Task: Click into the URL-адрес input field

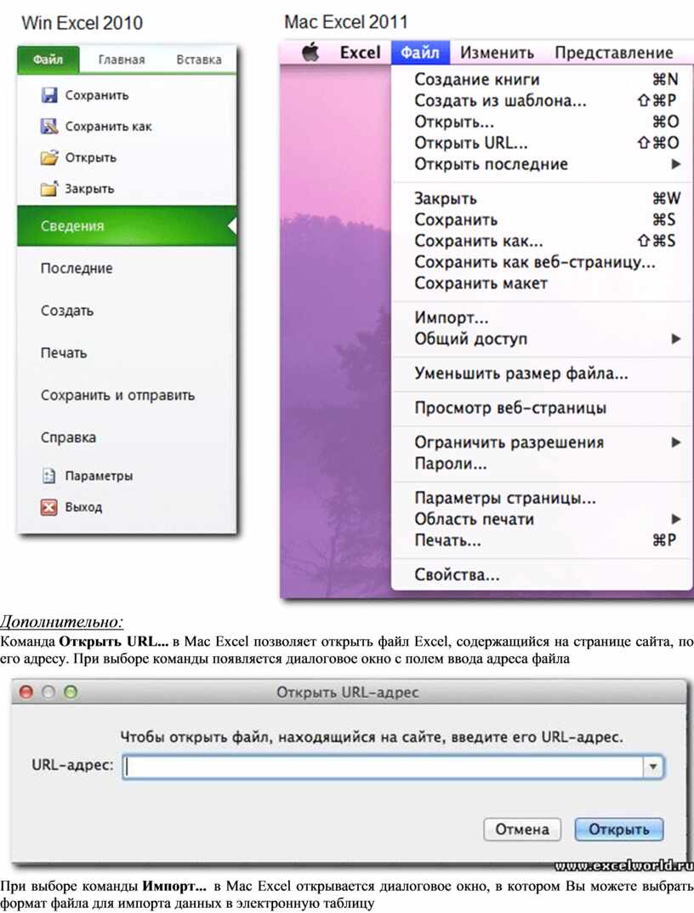Action: [383, 767]
